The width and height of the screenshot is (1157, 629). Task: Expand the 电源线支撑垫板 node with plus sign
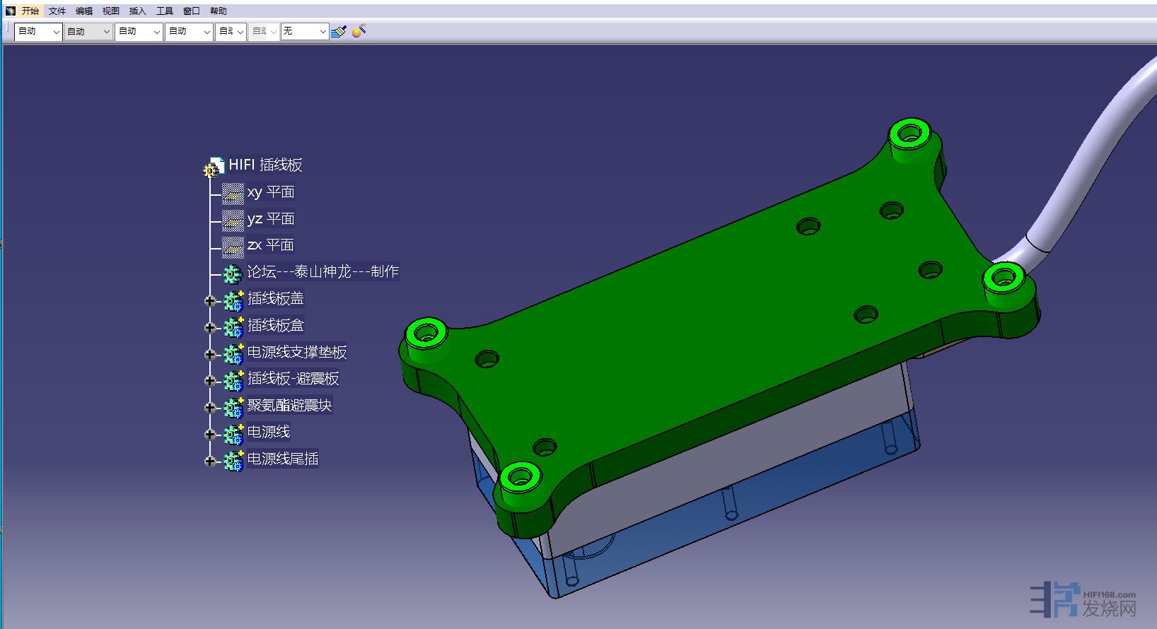(x=209, y=354)
